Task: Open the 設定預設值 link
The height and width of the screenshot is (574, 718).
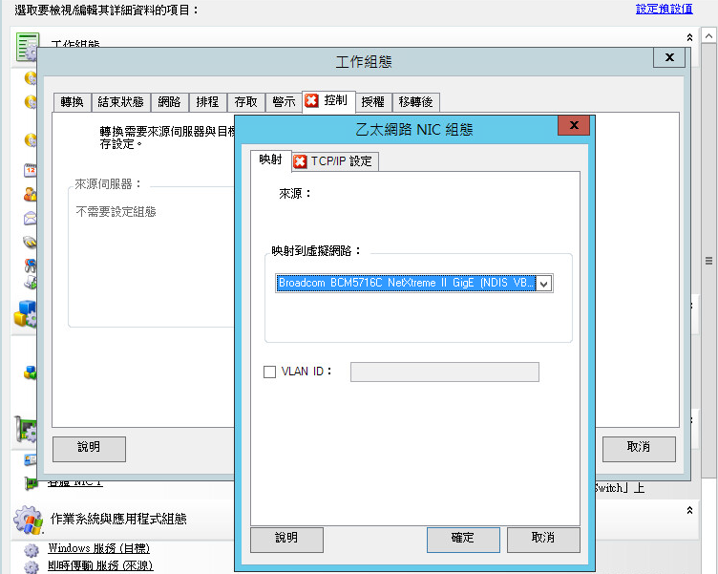Action: tap(664, 9)
